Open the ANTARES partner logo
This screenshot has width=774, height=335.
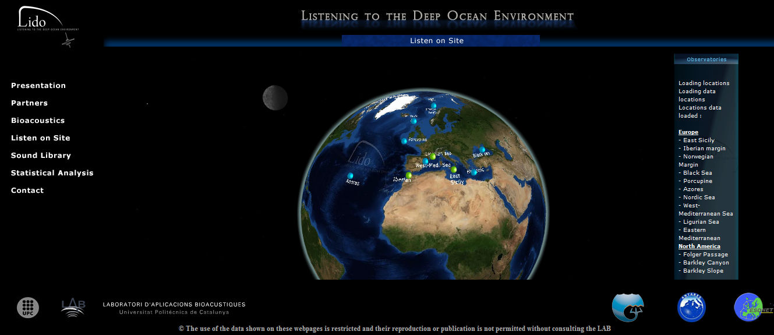point(691,307)
